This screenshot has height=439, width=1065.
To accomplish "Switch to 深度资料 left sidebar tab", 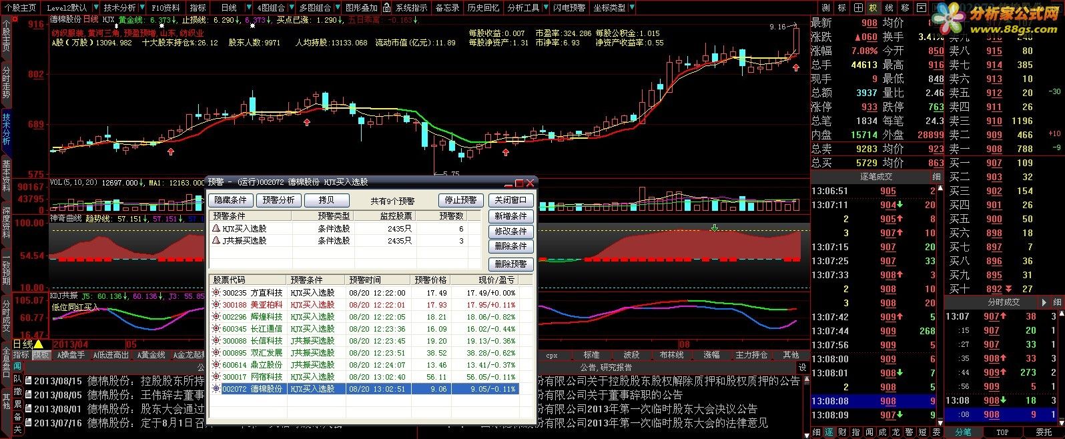I will click(x=6, y=222).
